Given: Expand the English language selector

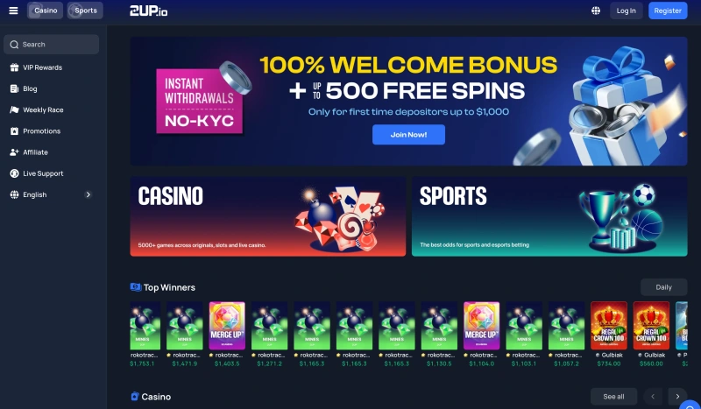Looking at the screenshot, I should [51, 194].
